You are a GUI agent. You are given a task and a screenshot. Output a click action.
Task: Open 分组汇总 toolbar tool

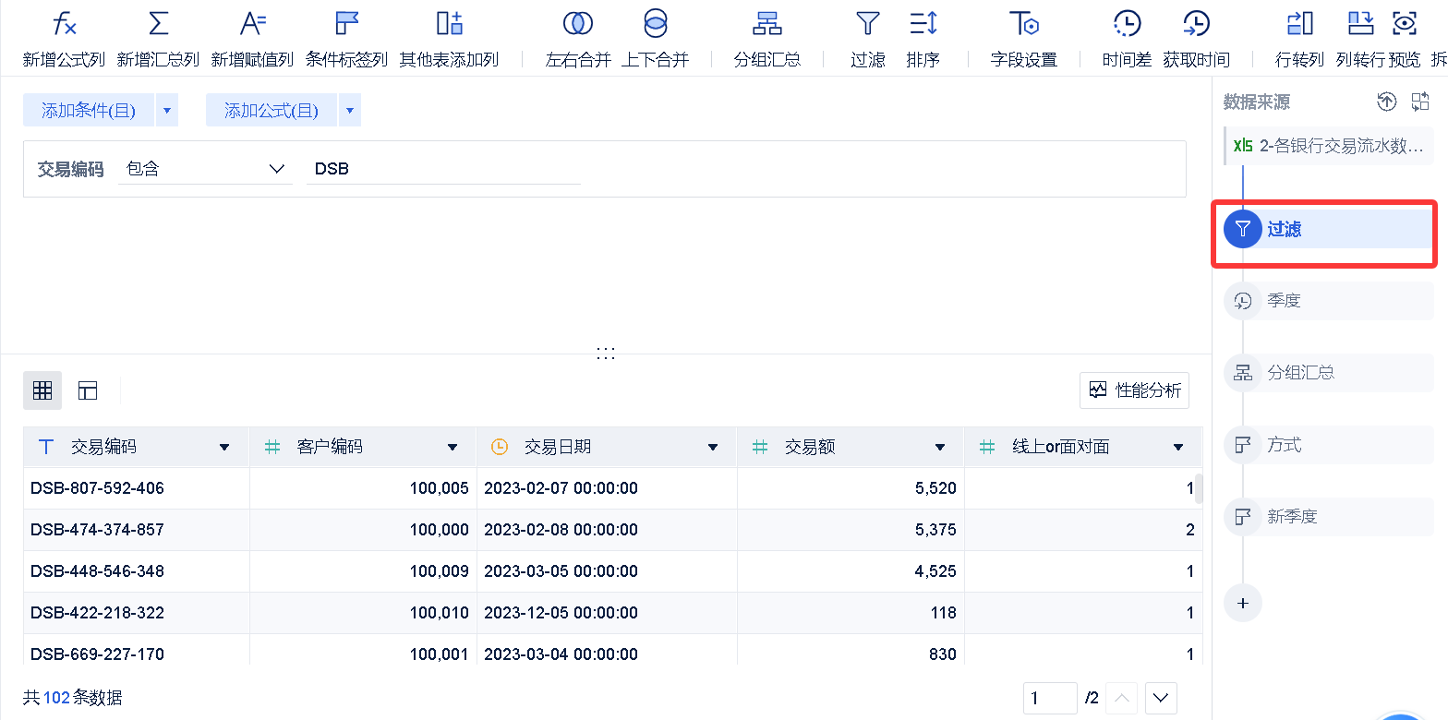[767, 40]
